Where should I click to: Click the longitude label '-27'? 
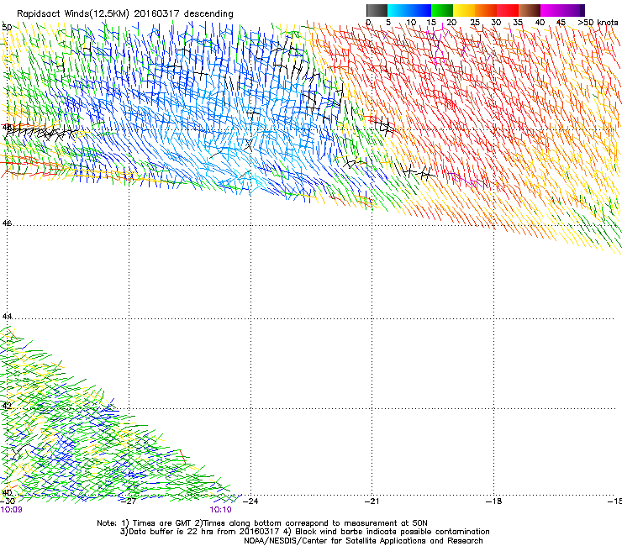tap(129, 501)
